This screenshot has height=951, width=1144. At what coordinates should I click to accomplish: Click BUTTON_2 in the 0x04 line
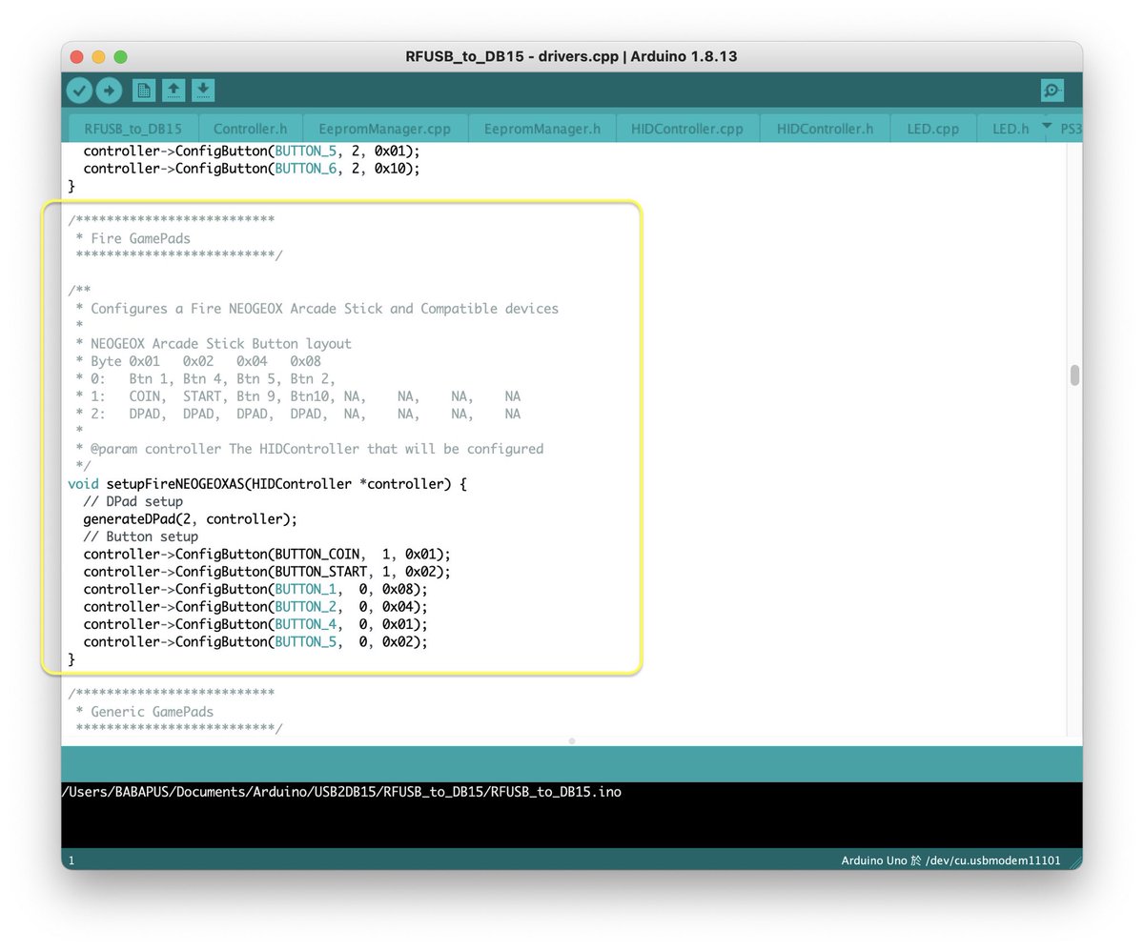[306, 607]
